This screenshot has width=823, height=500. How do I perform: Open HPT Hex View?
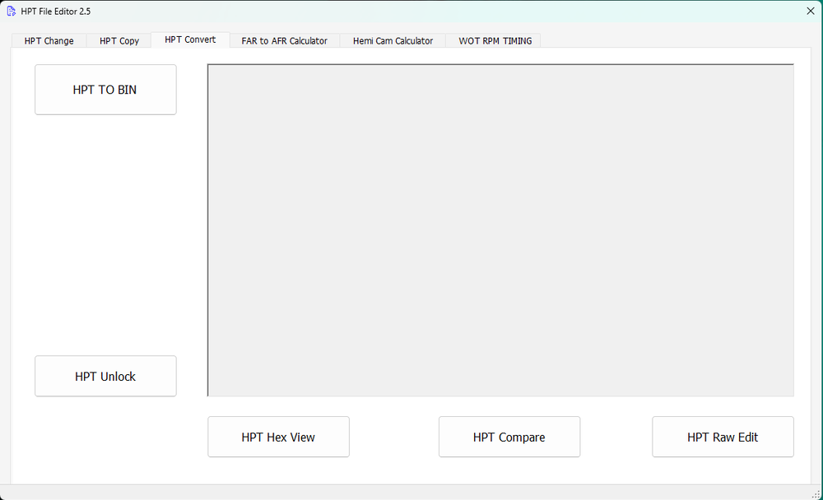point(278,437)
